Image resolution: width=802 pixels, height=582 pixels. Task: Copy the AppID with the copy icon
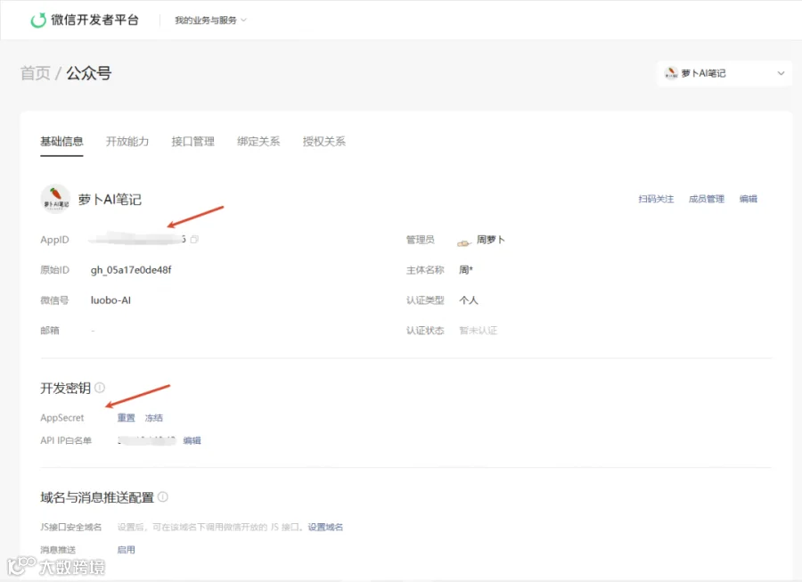194,240
